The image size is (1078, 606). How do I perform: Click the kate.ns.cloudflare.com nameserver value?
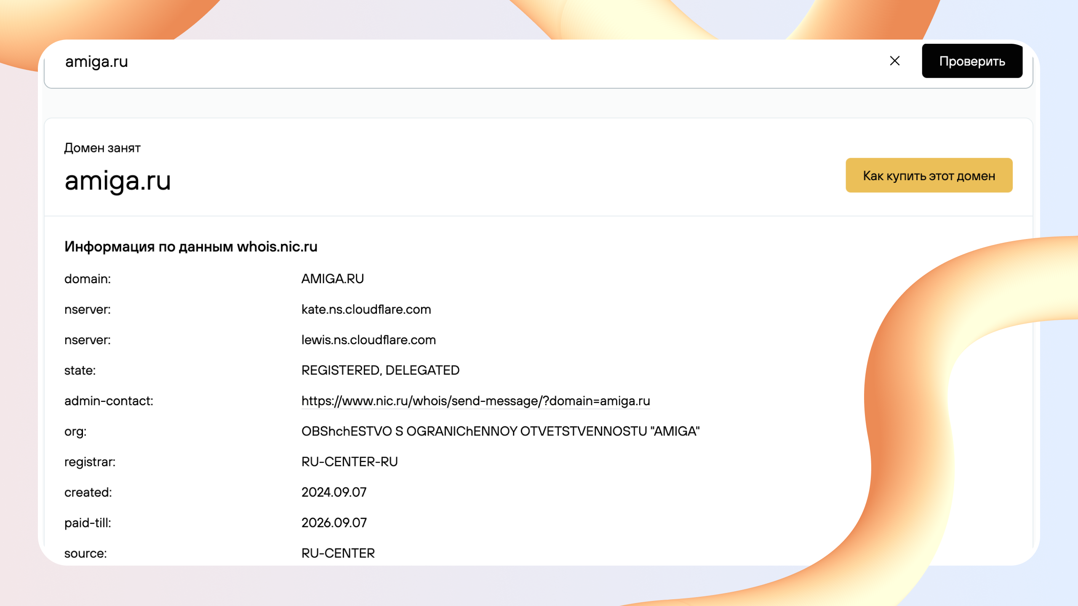[x=366, y=310]
